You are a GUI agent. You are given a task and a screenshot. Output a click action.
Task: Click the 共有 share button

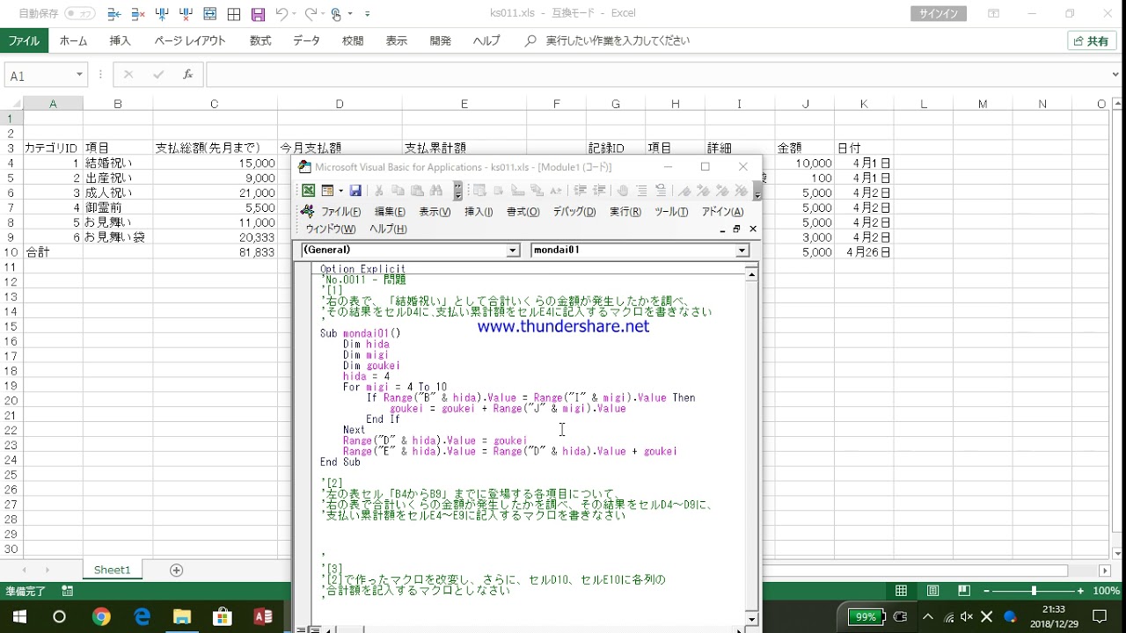point(1092,41)
